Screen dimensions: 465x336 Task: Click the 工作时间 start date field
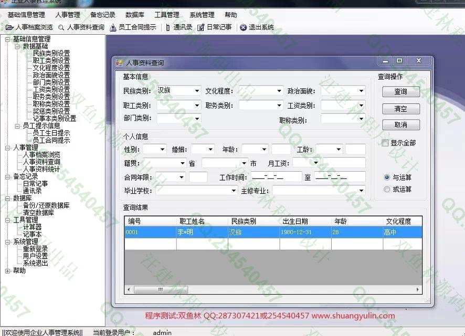276,177
